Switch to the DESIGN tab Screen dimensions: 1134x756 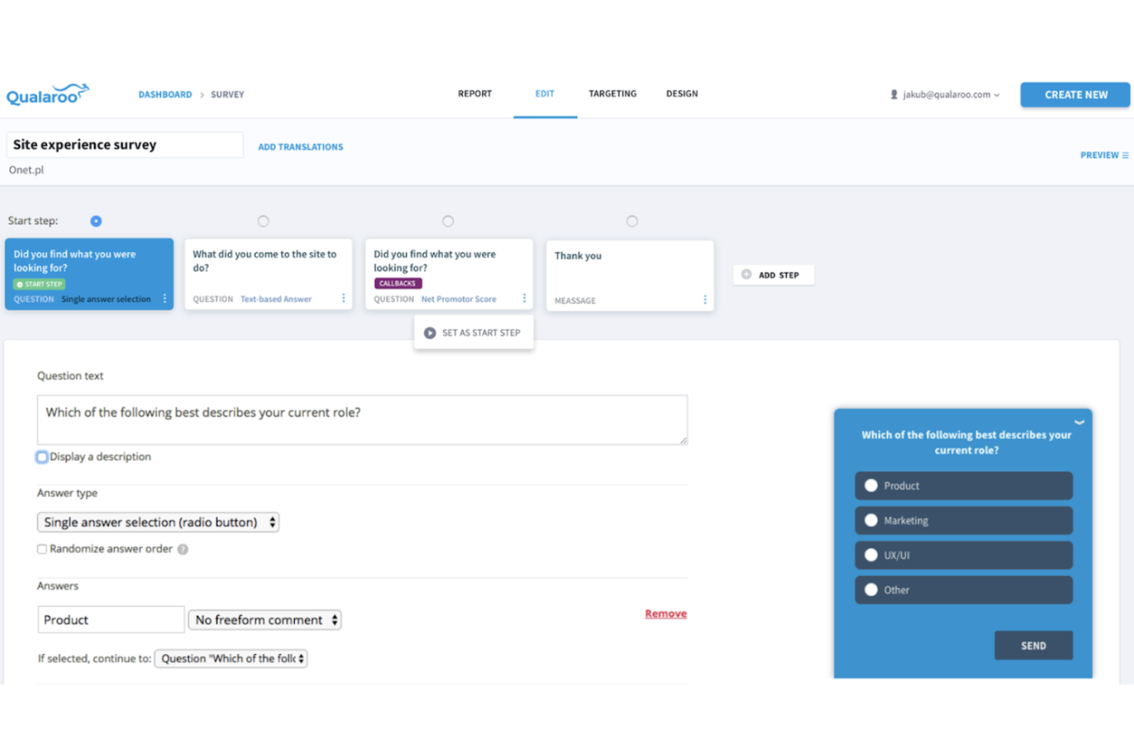(681, 93)
